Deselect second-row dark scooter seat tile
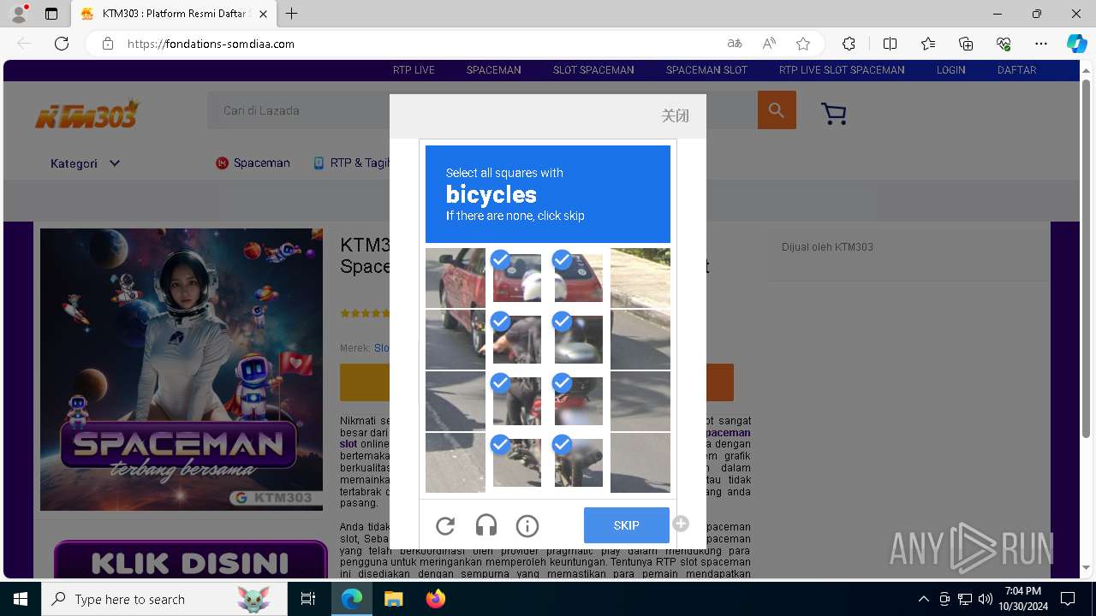1096x616 pixels. 579,340
